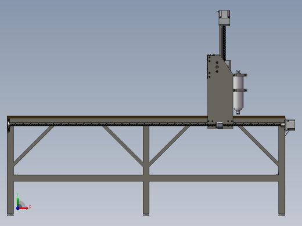Select the spindle collet tip at the bottom
The height and width of the screenshot is (226, 302).
(238, 112)
